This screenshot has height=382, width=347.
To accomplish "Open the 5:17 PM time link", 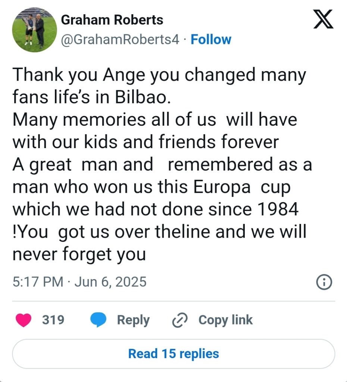I will pos(38,282).
